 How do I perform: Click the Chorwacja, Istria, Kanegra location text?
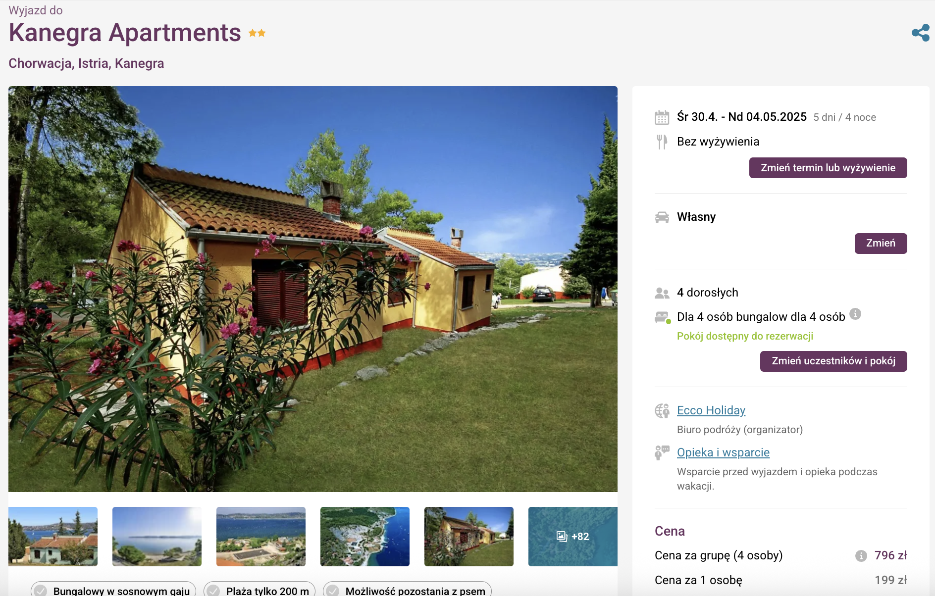86,63
